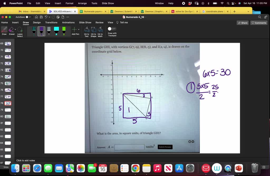The height and width of the screenshot is (176, 270).
Task: Click the Ink to Text tool
Action: point(87,32)
